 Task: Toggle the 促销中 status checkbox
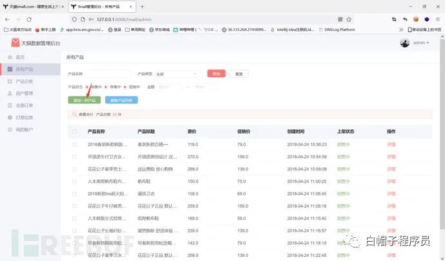(125, 87)
